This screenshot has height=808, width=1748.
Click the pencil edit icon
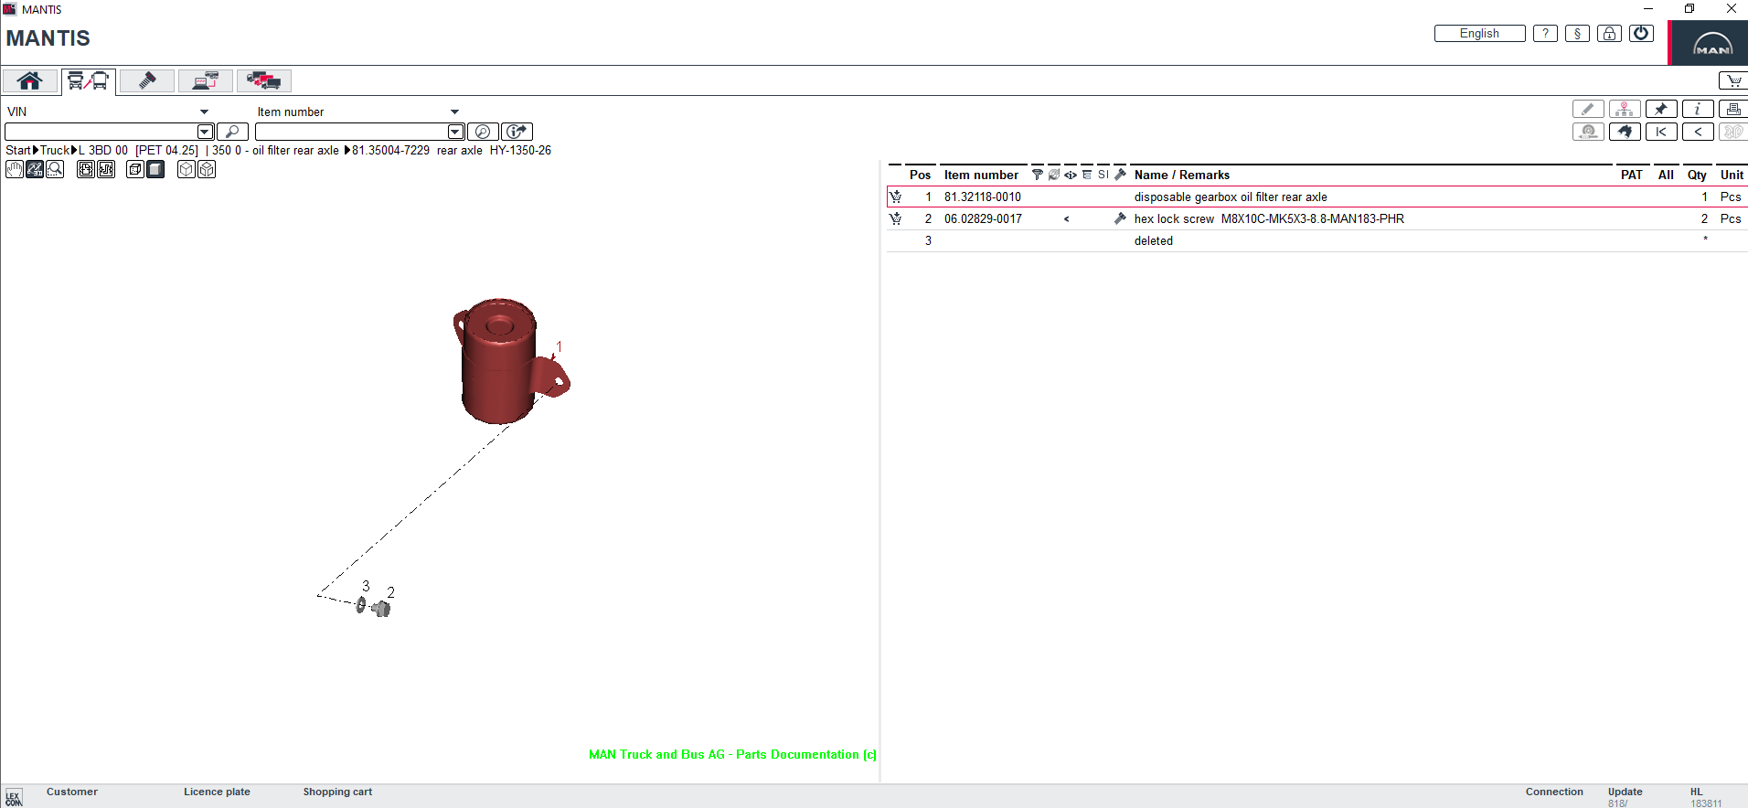(x=1588, y=109)
